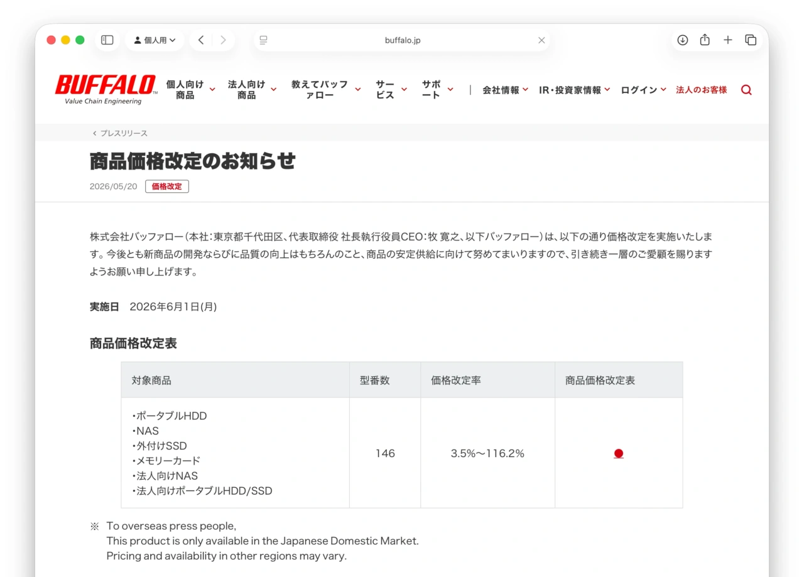Viewport: 804px width, 577px height.
Task: Open the 会社情報 menu
Action: (506, 90)
